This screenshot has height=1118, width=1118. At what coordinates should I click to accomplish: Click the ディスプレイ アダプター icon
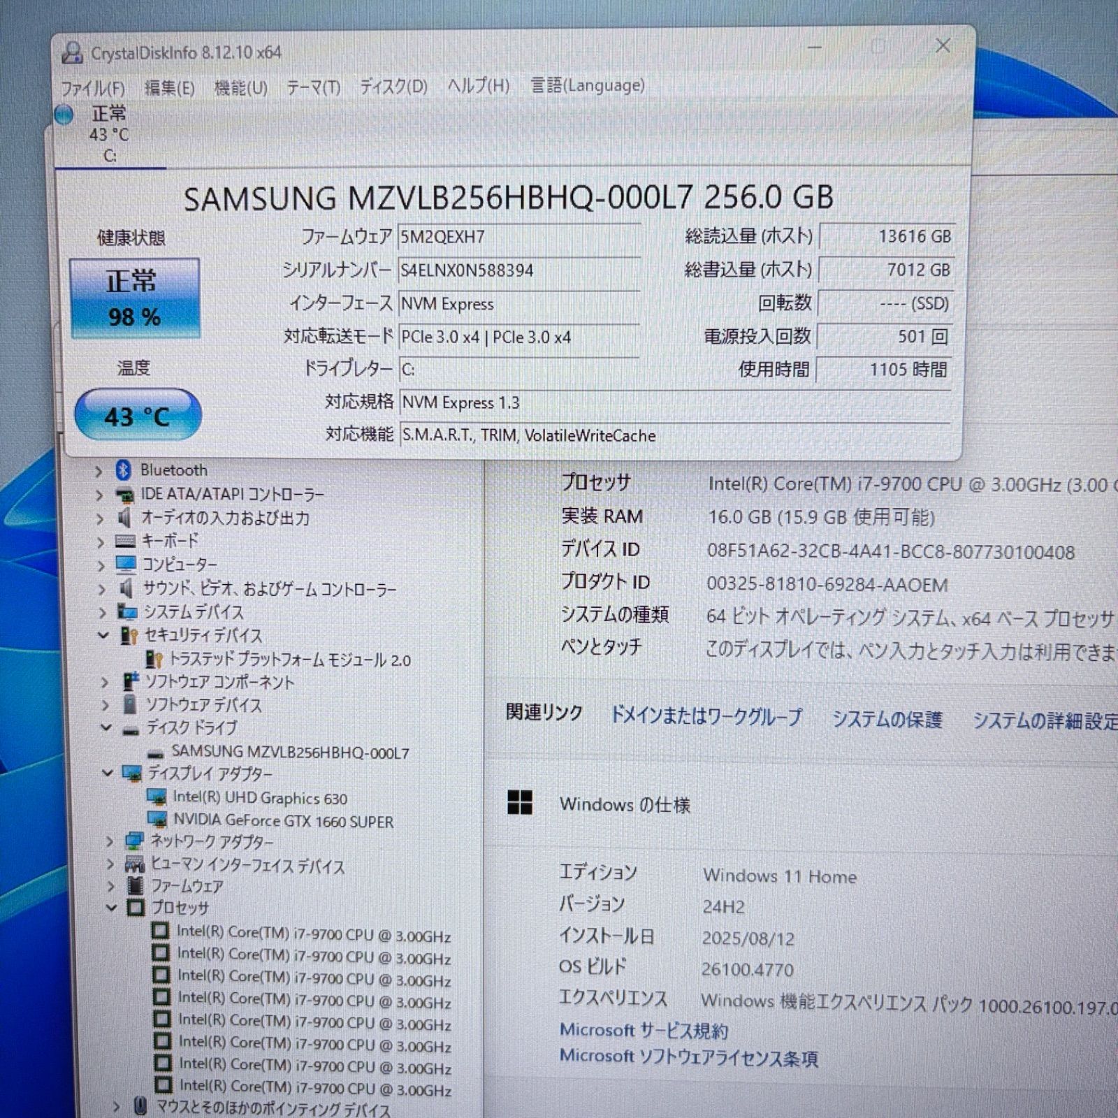(132, 774)
